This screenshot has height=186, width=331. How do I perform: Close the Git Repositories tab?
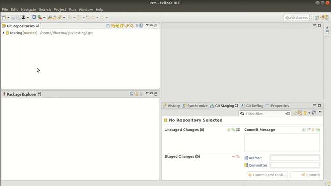[x=38, y=26]
